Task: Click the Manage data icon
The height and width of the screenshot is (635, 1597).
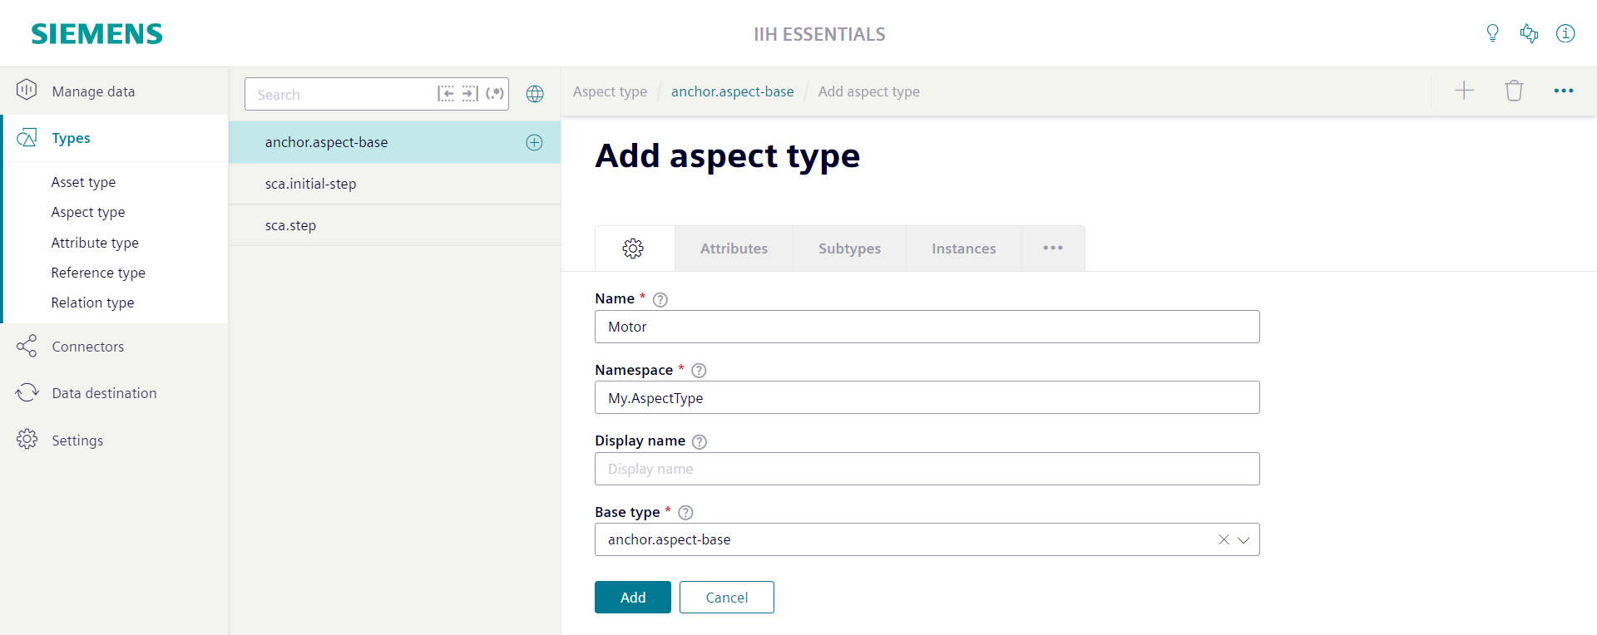Action: click(27, 90)
